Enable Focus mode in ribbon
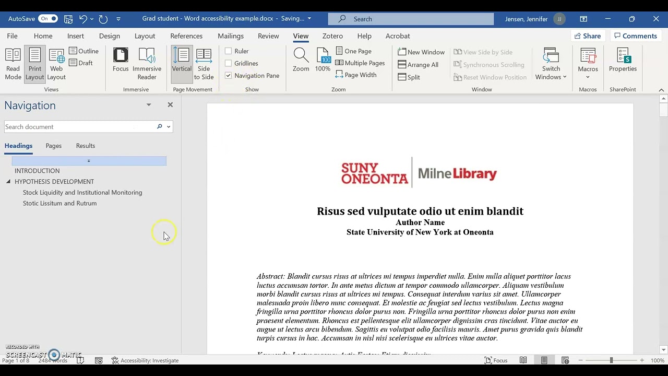The width and height of the screenshot is (668, 376). (121, 60)
